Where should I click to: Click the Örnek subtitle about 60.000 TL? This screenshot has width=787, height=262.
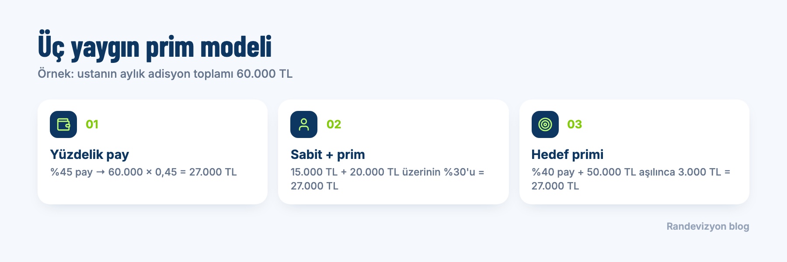(165, 74)
